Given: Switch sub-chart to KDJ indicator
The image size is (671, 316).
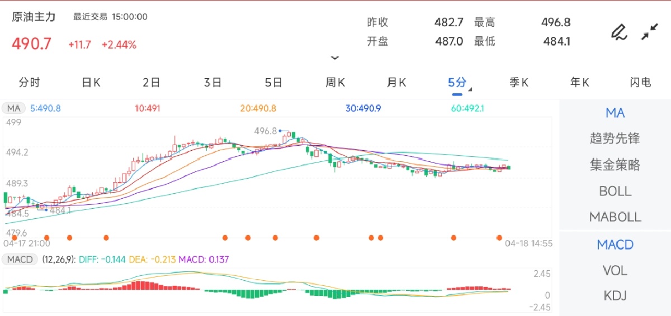Looking at the screenshot, I should 615,295.
